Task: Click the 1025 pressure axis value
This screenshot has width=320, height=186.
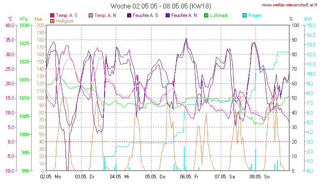Action: point(24,44)
